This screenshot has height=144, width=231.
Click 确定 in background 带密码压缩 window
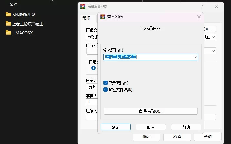[x=147, y=137]
